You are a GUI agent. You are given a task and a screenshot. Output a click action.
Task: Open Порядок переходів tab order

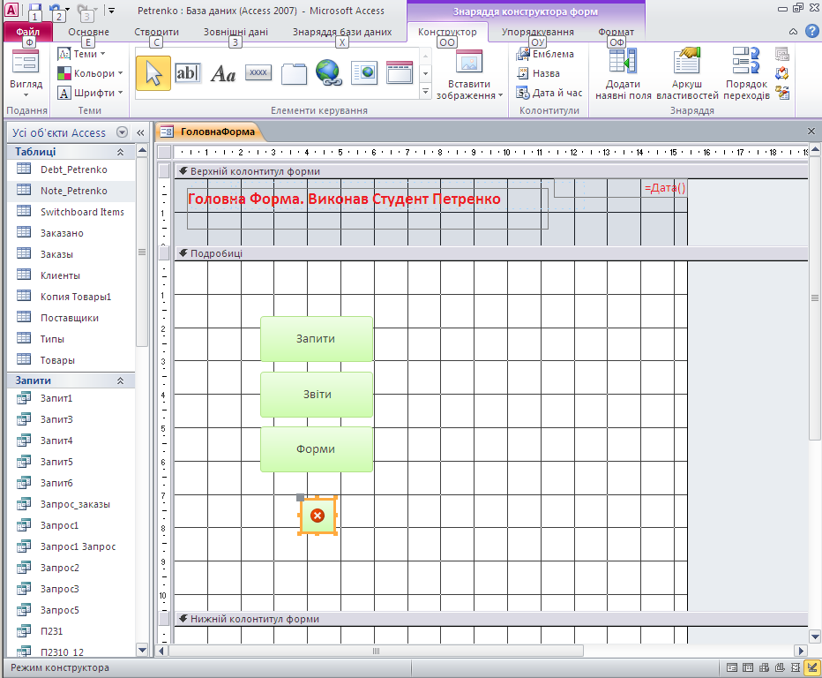[x=746, y=73]
